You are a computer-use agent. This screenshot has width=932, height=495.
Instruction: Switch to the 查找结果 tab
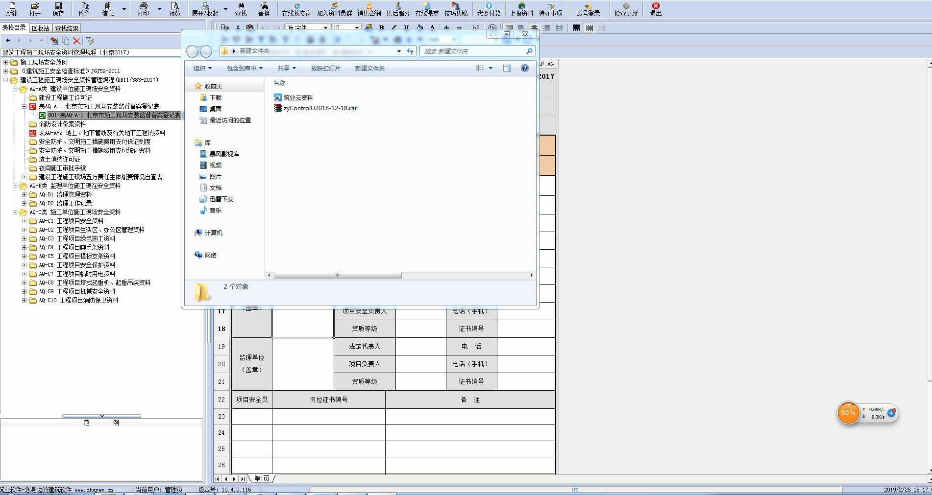tap(67, 28)
